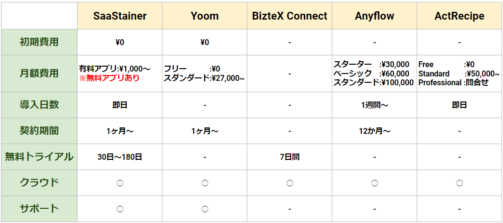Screen dimensions: 503x223
Task: Click the 30日～180日 trial cell
Action: point(120,157)
